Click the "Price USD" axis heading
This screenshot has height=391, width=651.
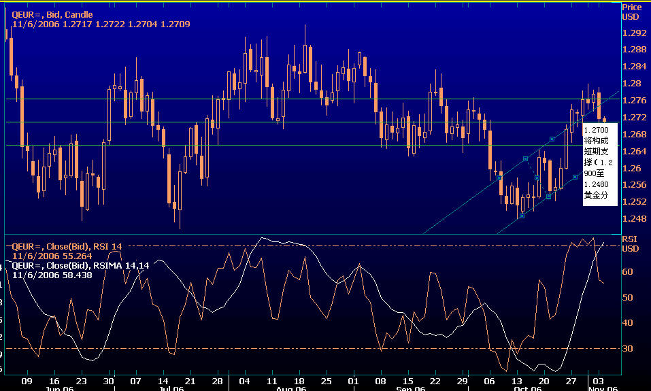click(631, 12)
